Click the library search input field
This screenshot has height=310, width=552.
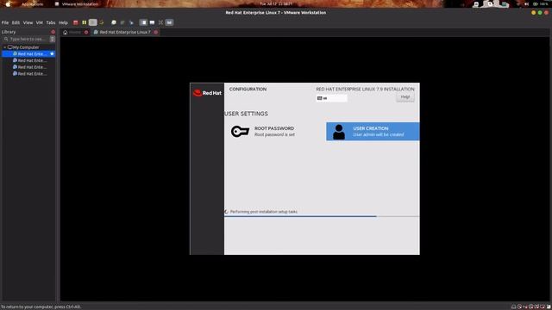(27, 39)
